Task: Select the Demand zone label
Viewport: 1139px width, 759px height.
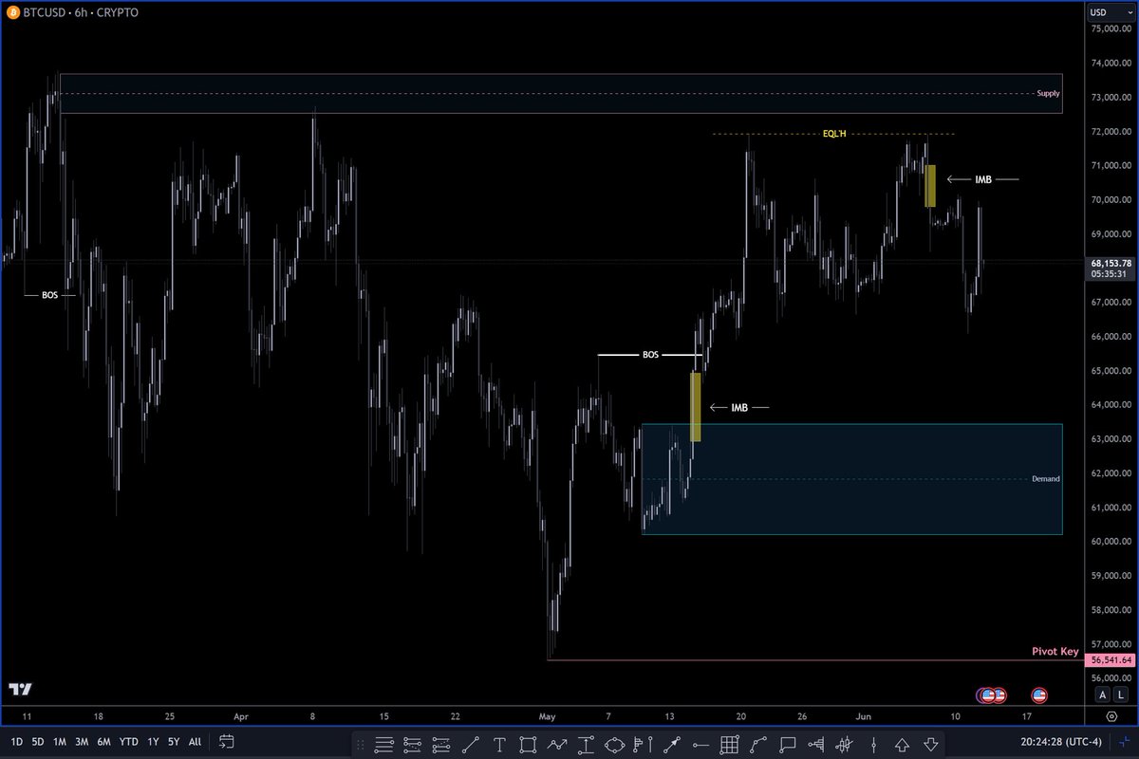Action: click(1045, 479)
